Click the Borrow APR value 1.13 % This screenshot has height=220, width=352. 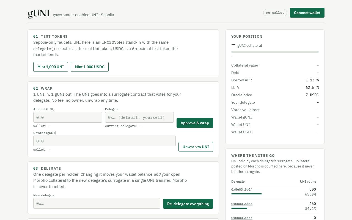click(x=312, y=80)
